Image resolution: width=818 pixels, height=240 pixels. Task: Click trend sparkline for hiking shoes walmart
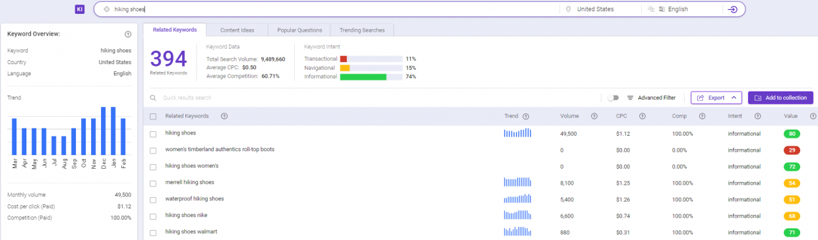point(517,231)
